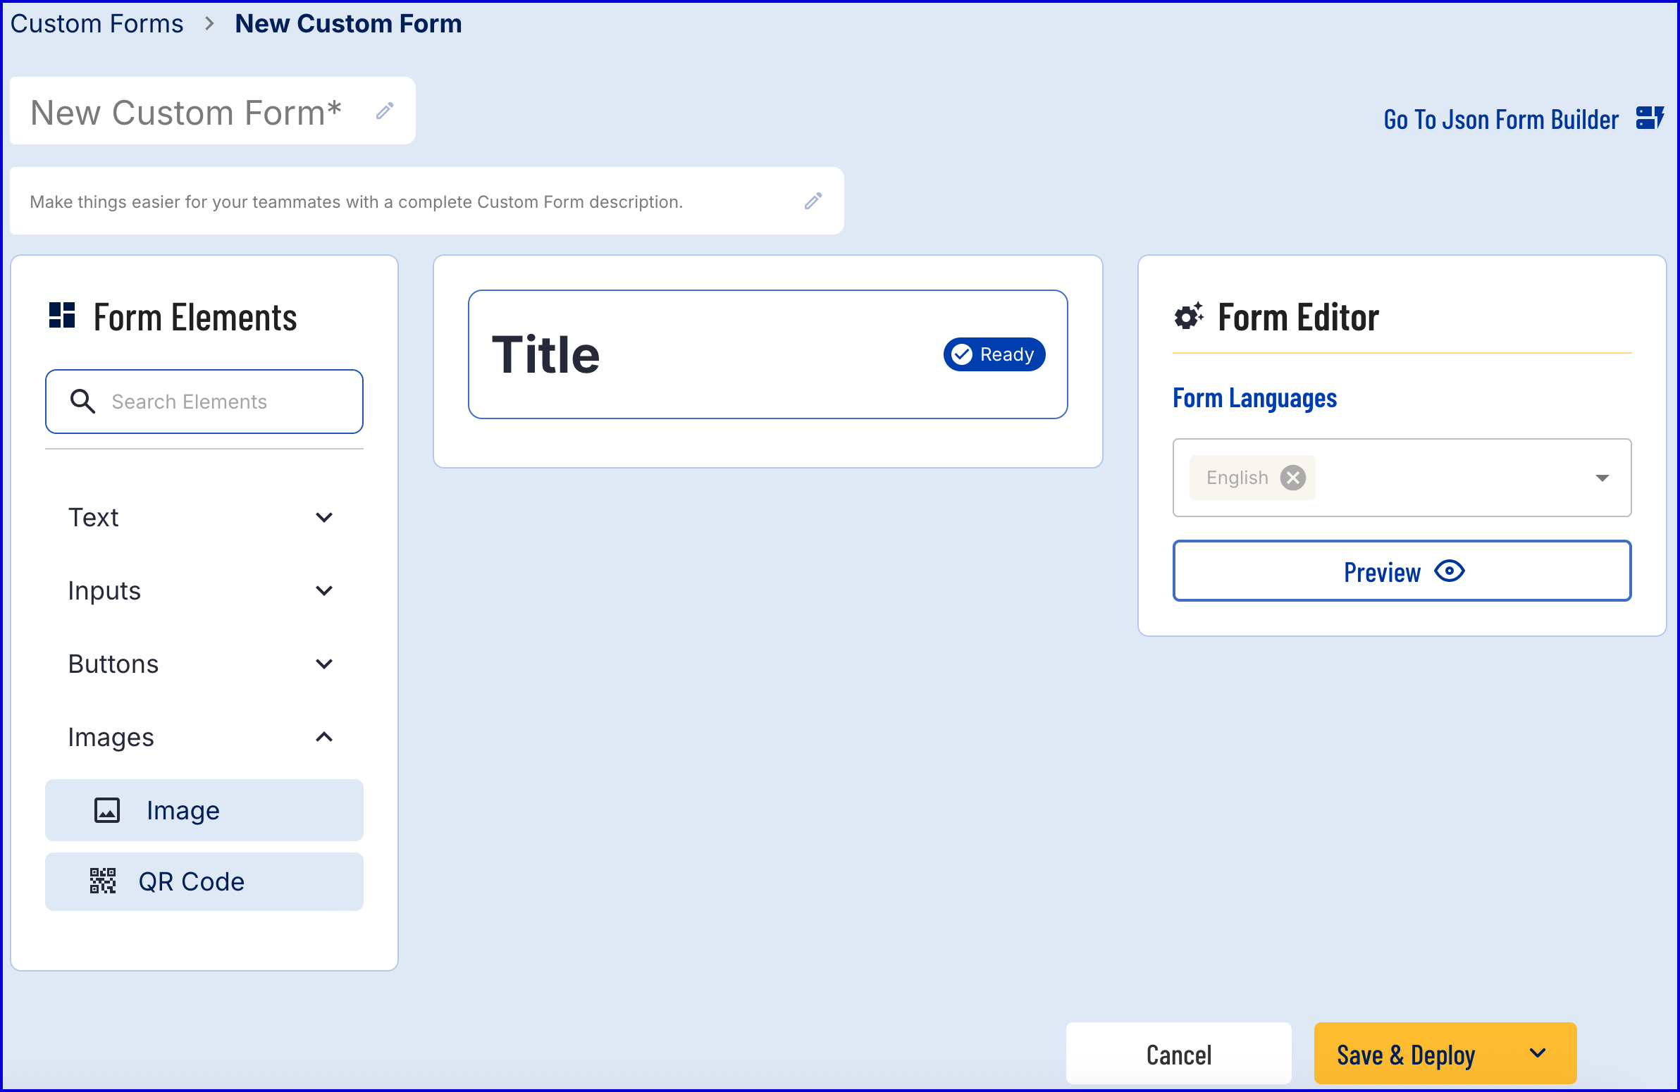The width and height of the screenshot is (1680, 1092).
Task: Click the Image element picture icon
Action: 107,810
